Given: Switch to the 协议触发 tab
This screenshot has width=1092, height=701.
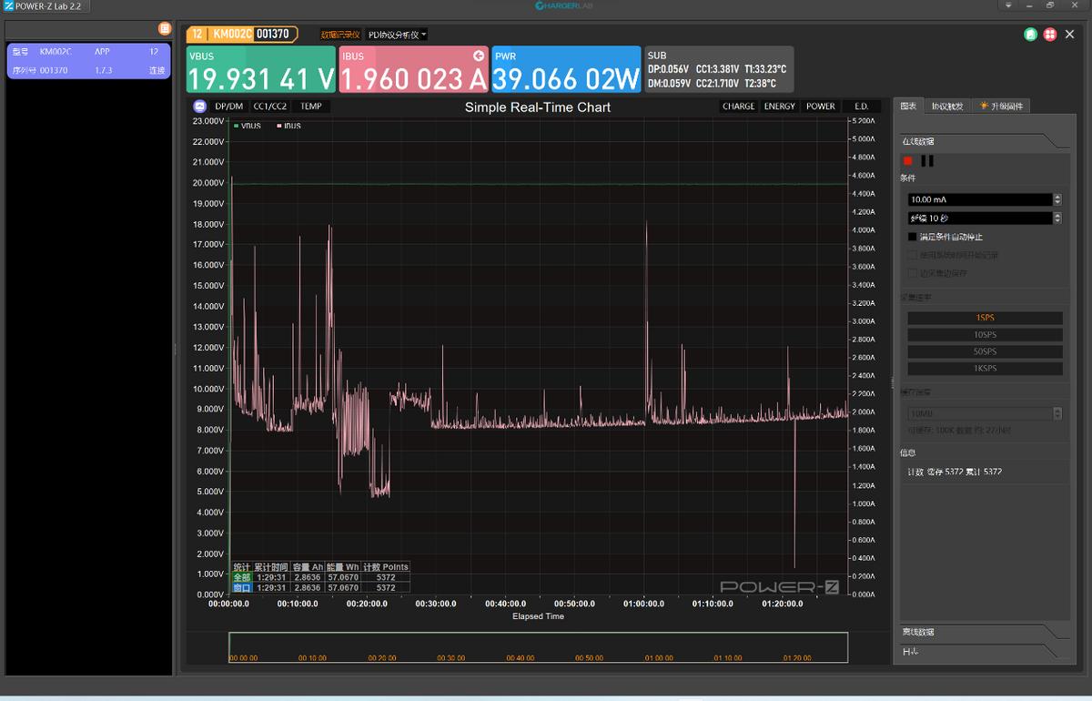Looking at the screenshot, I should click(x=946, y=106).
